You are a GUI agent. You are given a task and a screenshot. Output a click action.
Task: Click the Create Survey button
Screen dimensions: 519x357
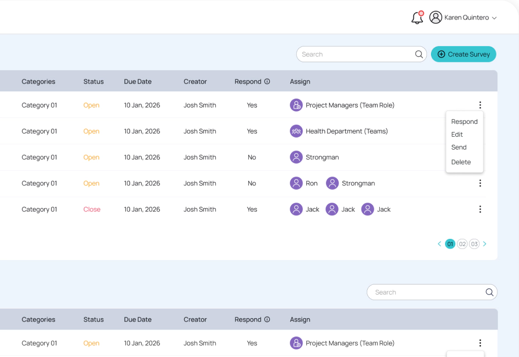[463, 54]
